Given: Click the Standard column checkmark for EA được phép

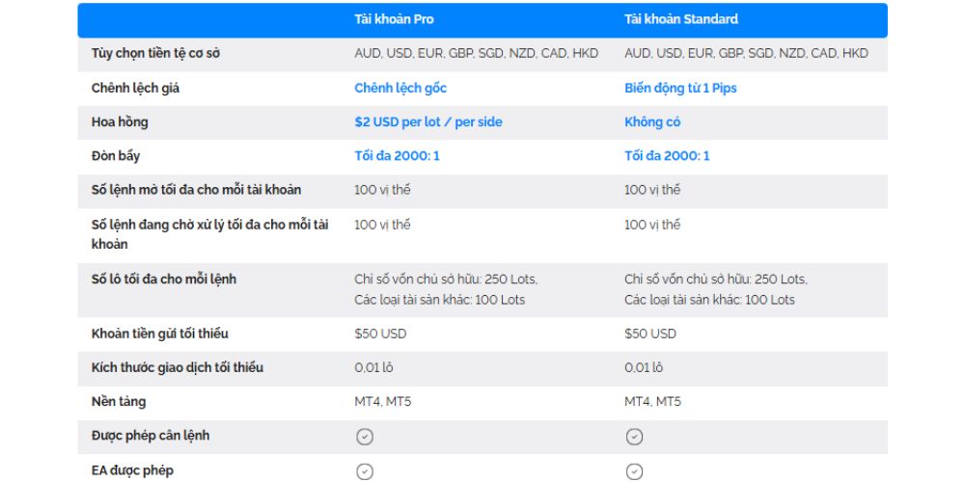Looking at the screenshot, I should coord(634,471).
